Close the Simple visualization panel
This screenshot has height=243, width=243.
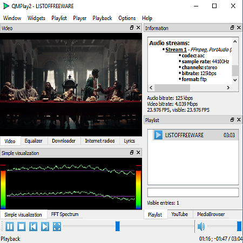(138, 153)
